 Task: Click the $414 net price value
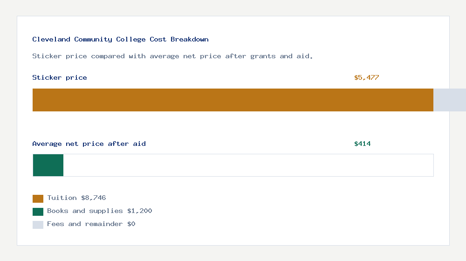tap(363, 144)
